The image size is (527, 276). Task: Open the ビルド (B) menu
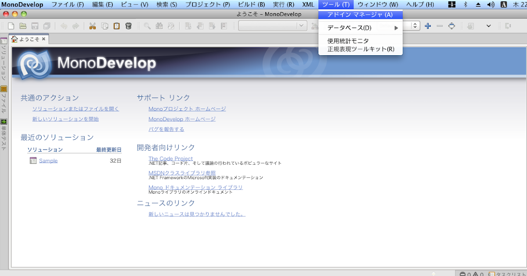click(x=251, y=4)
